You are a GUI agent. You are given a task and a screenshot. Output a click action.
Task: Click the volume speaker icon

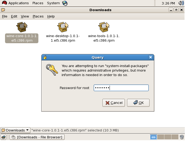click(x=181, y=3)
